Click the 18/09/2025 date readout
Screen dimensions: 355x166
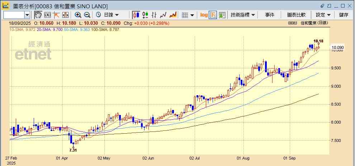point(20,23)
